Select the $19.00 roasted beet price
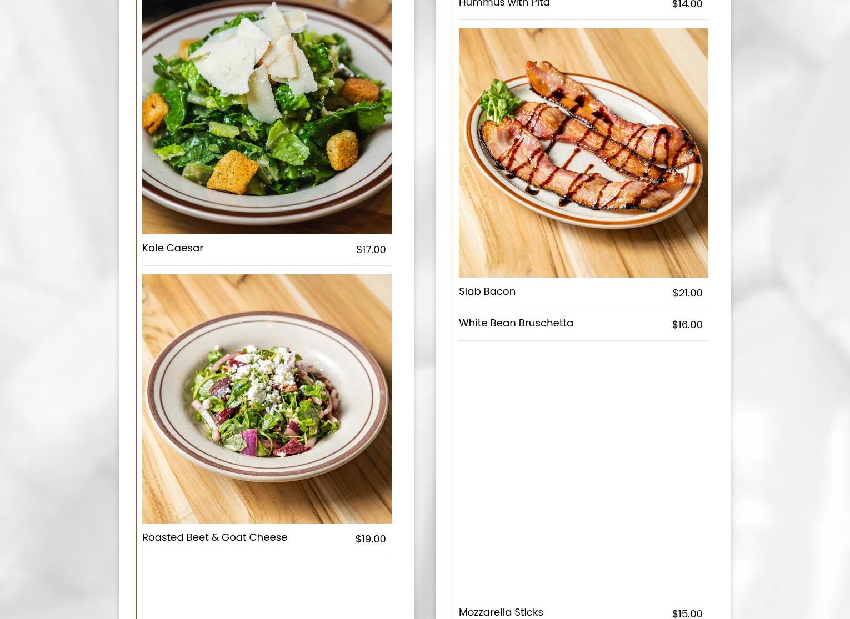This screenshot has height=619, width=850. click(371, 539)
